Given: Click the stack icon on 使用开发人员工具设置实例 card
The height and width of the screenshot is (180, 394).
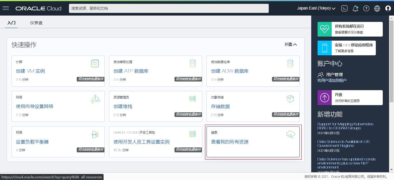Looking at the screenshot, I should pyautogui.click(x=192, y=134).
